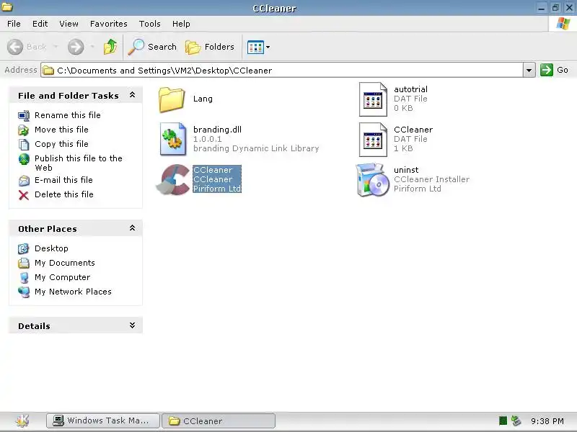The width and height of the screenshot is (577, 432).
Task: Click the Folders toolbar icon
Action: tap(193, 47)
